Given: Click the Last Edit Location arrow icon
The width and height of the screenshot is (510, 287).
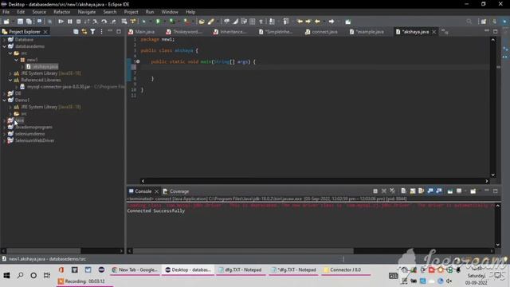Looking at the screenshot, I should pyautogui.click(x=300, y=22).
